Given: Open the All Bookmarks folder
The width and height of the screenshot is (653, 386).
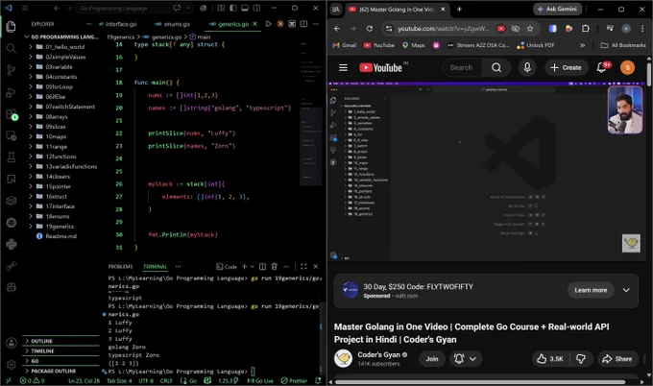Looking at the screenshot, I should (x=623, y=45).
